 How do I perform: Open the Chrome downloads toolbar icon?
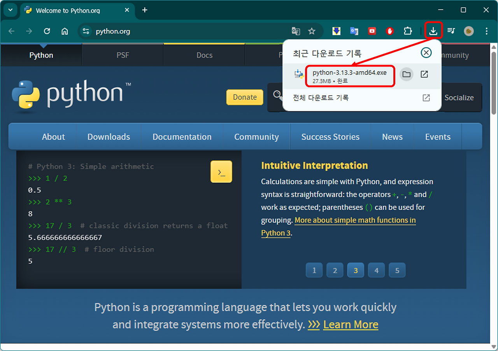433,31
